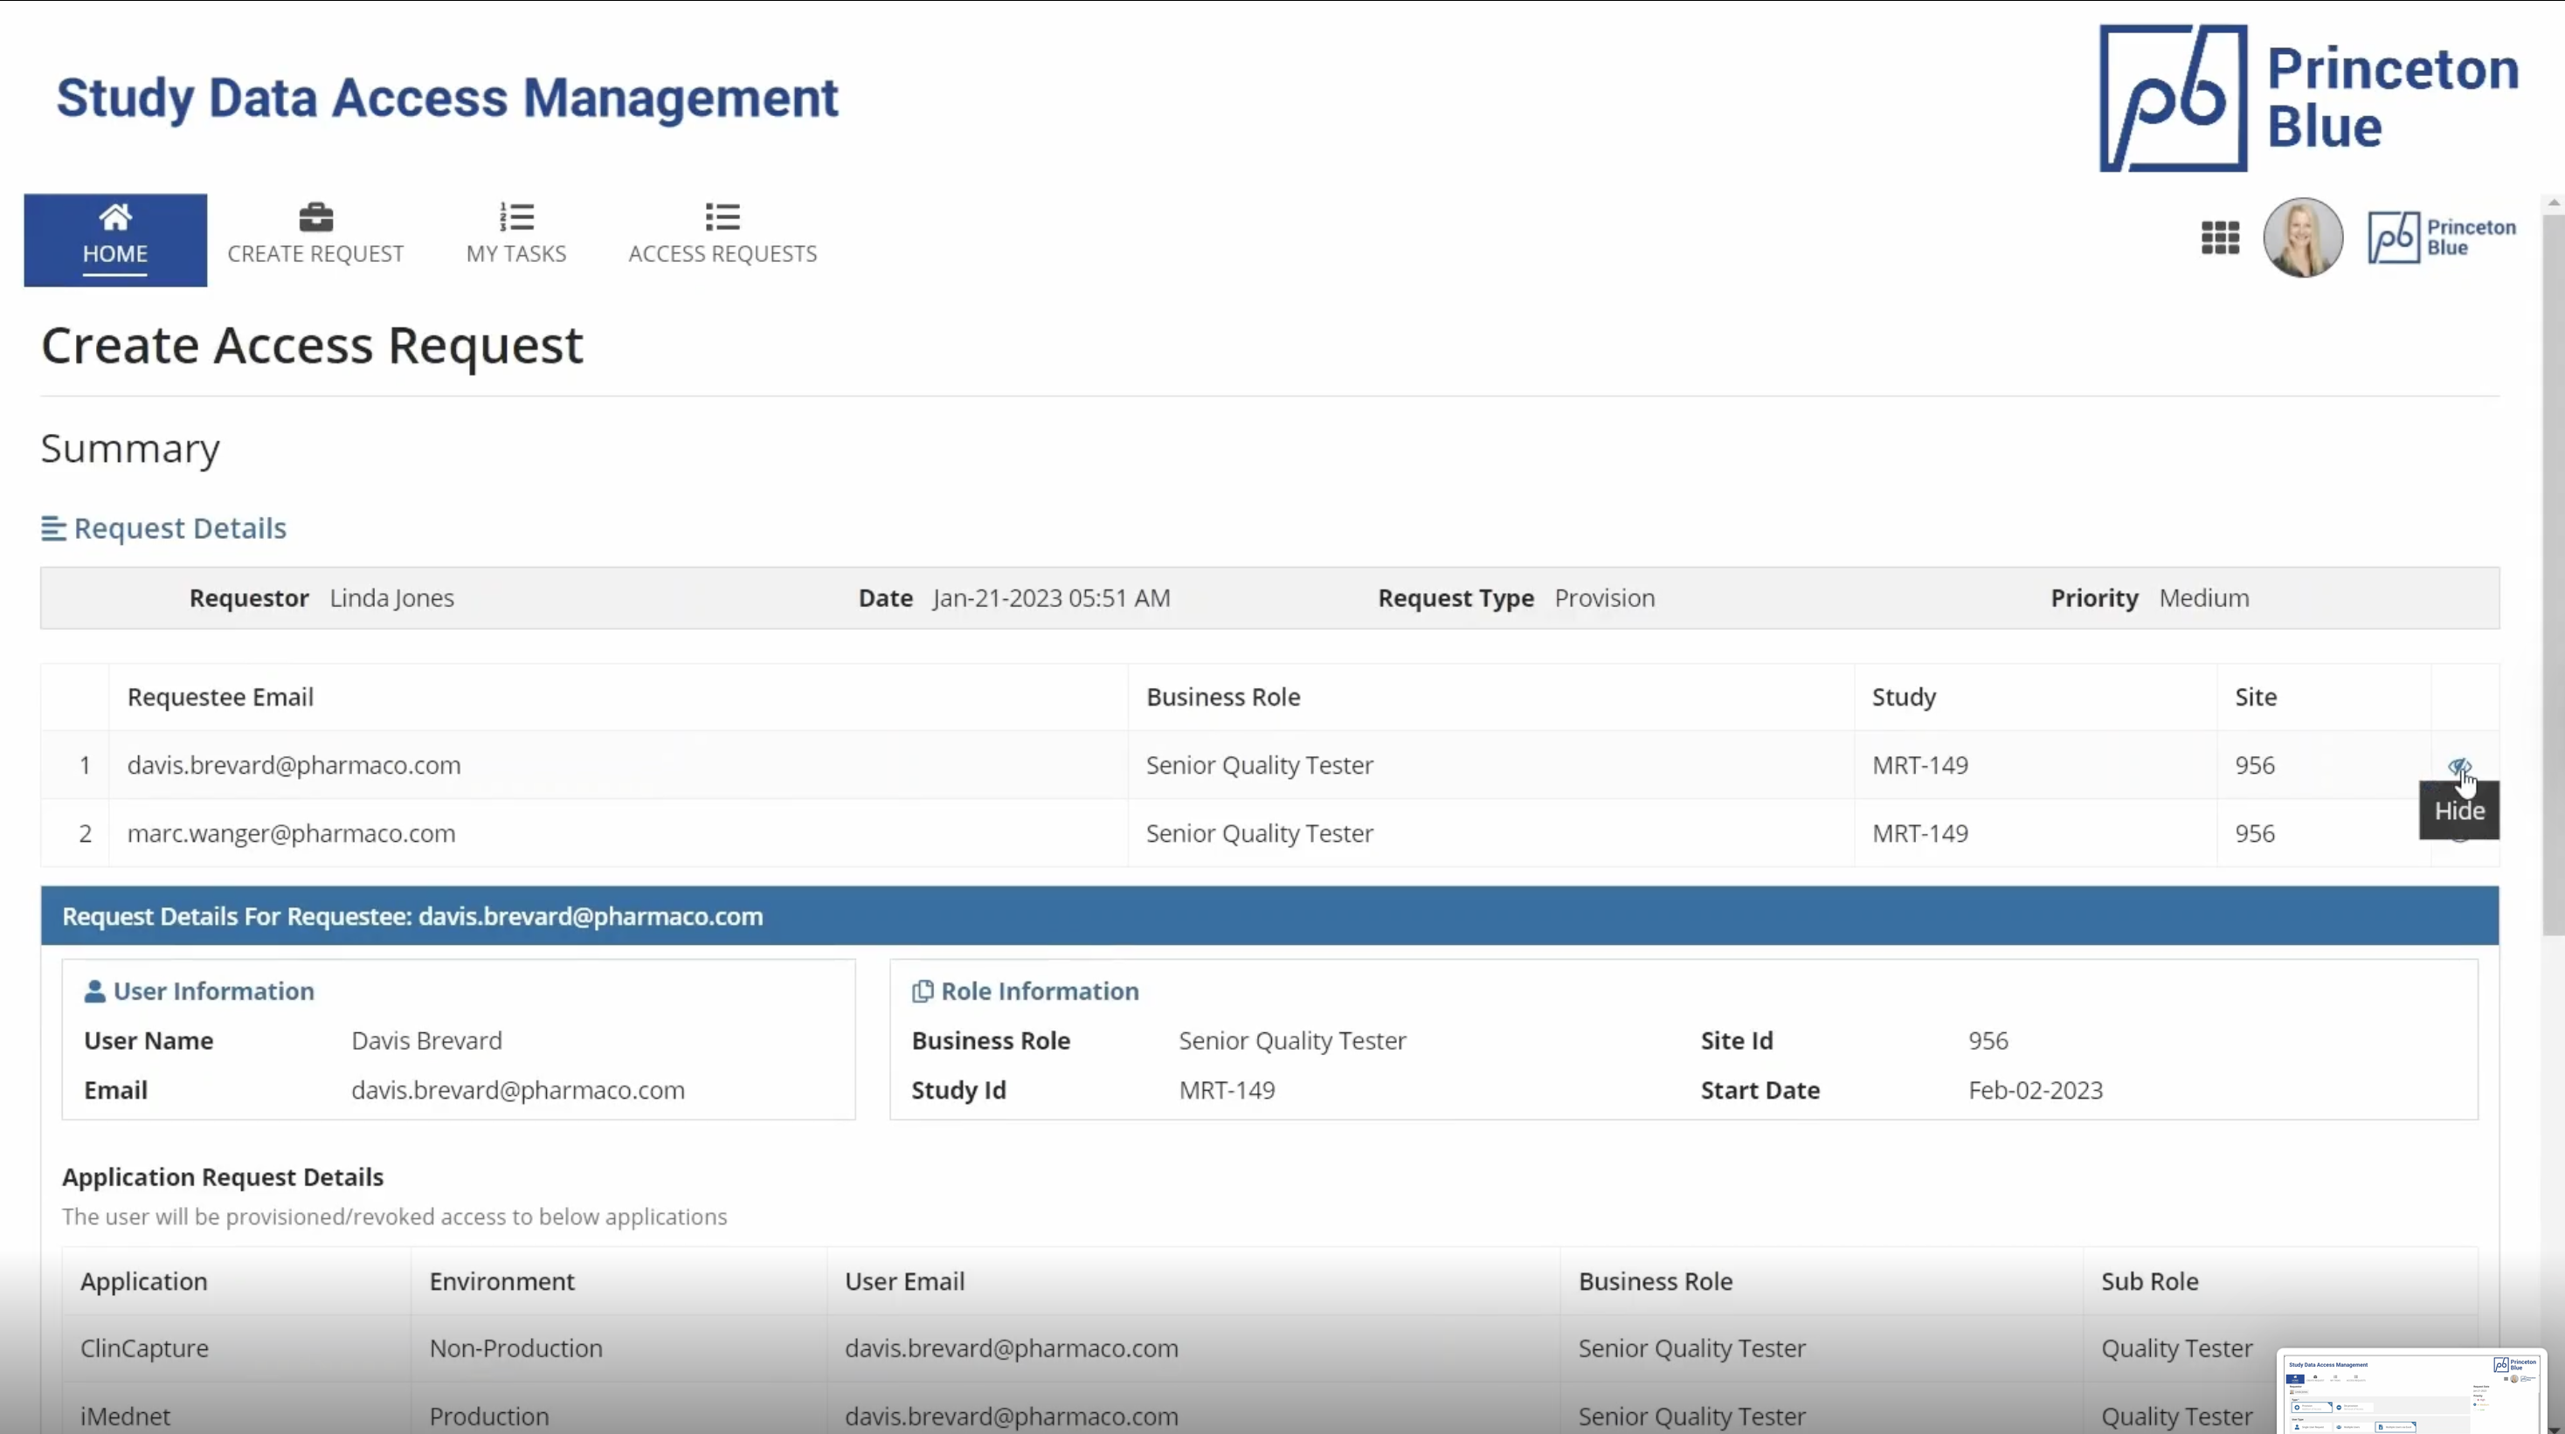The height and width of the screenshot is (1434, 2565).
Task: Open the MY TASKS tab
Action: pyautogui.click(x=515, y=252)
